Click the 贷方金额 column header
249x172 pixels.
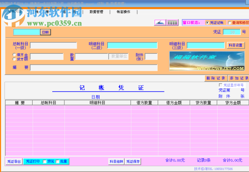(233, 103)
